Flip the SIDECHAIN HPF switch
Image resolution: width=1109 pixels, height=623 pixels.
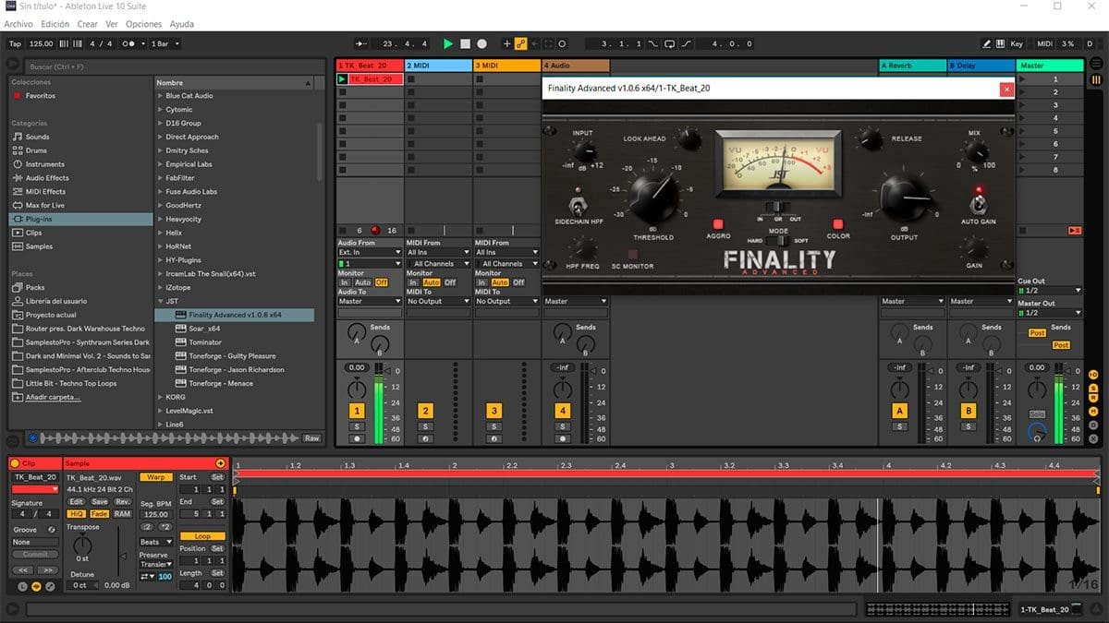click(x=578, y=204)
